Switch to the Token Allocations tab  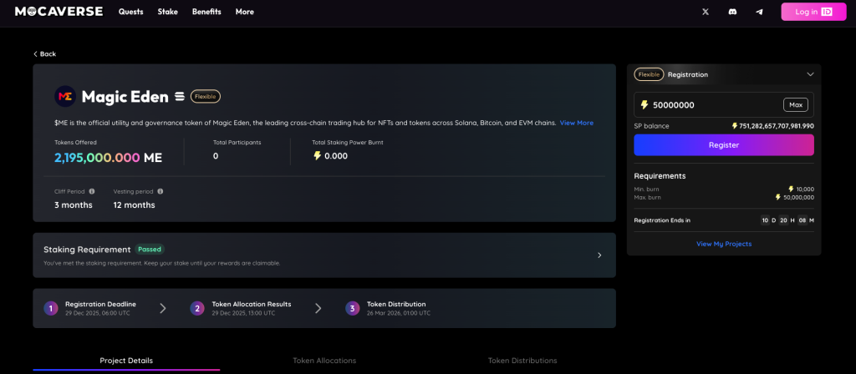(x=324, y=361)
